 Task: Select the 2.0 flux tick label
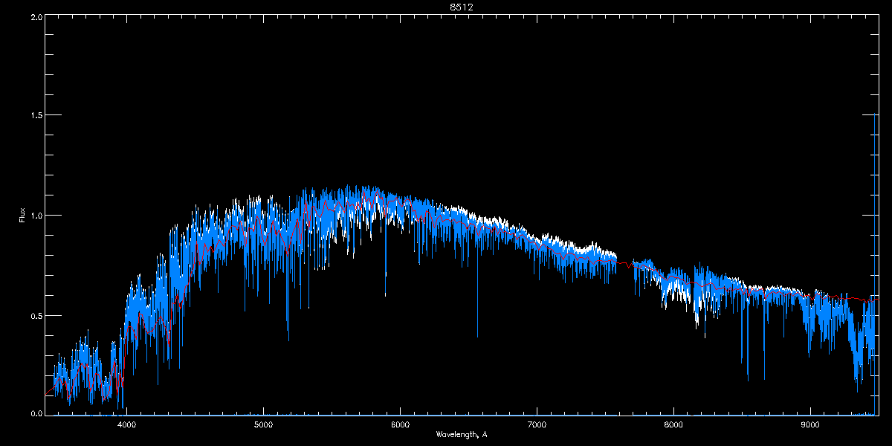pyautogui.click(x=36, y=16)
